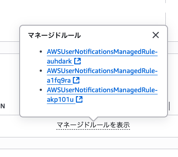Click external link icon beside a1fq9ra

[x=76, y=80]
